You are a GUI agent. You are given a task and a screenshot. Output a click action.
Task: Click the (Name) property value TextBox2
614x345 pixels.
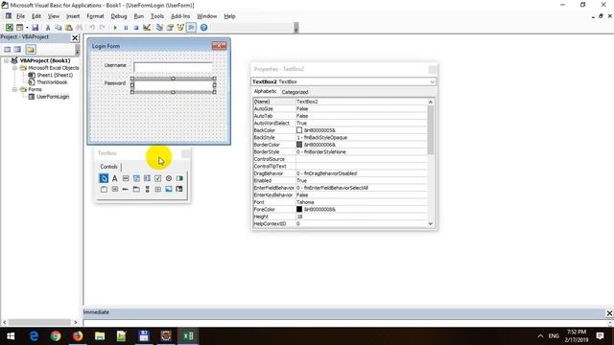point(361,102)
